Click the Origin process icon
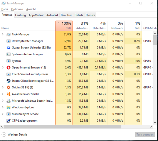This screenshot has width=158, height=141. tap(9, 88)
